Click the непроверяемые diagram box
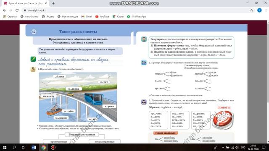The width and height of the screenshot is (269, 151). click(x=105, y=142)
